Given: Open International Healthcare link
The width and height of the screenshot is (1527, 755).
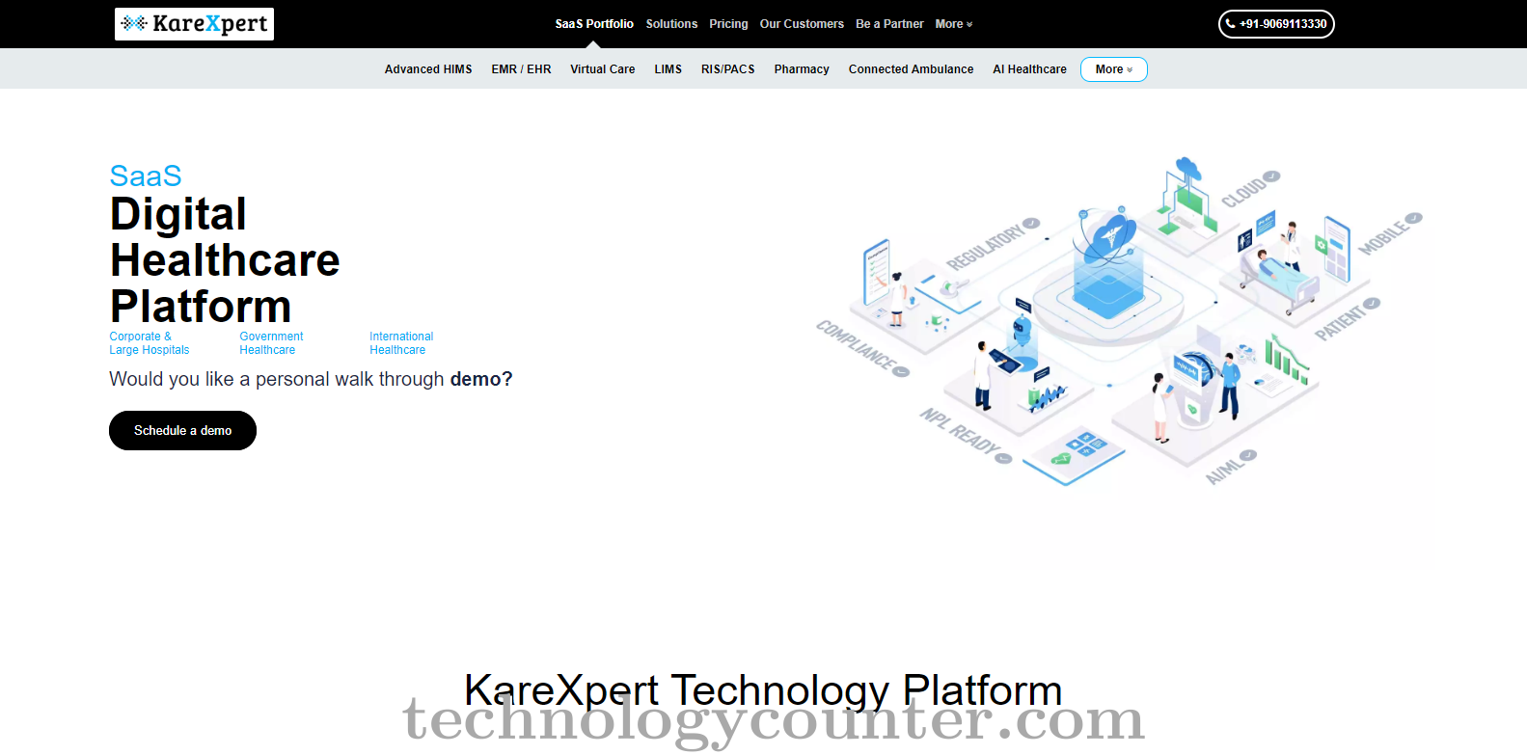Looking at the screenshot, I should click(401, 343).
